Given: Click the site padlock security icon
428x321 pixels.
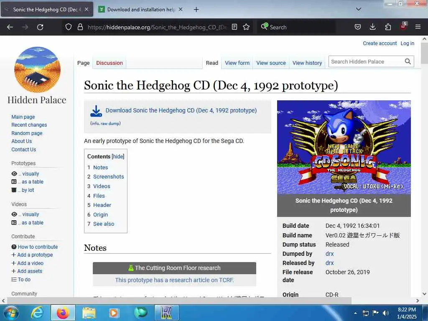Looking at the screenshot, I should (80, 27).
